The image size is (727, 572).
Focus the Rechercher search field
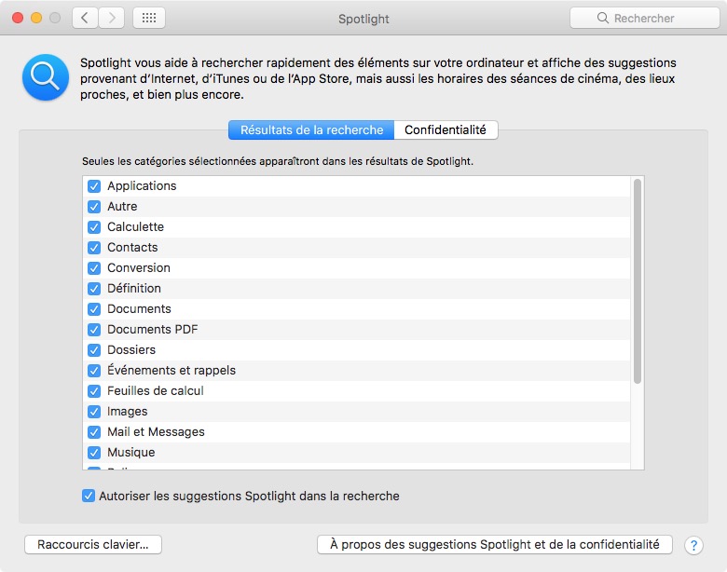pyautogui.click(x=643, y=19)
